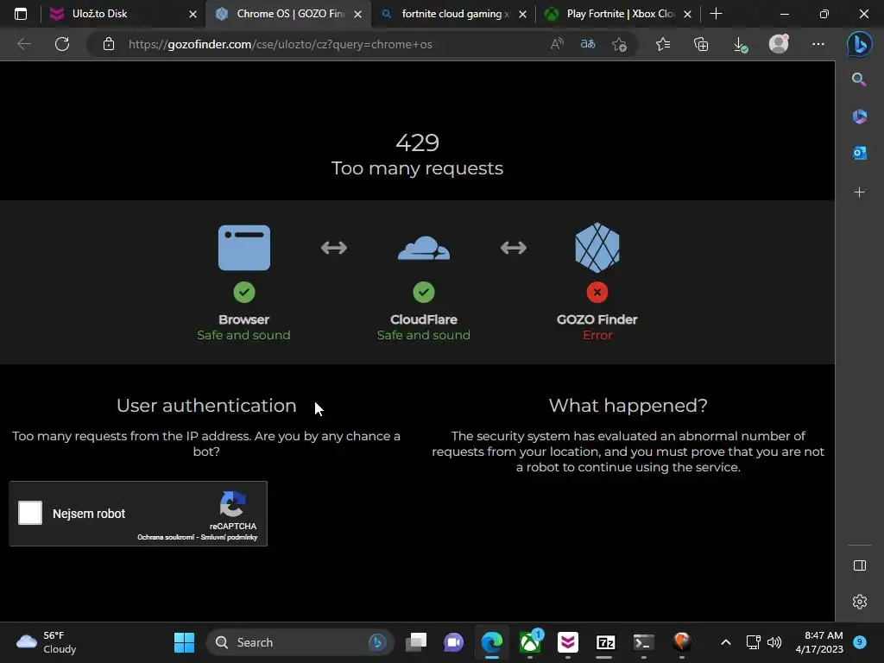
Task: Open the Read aloud option
Action: (557, 44)
